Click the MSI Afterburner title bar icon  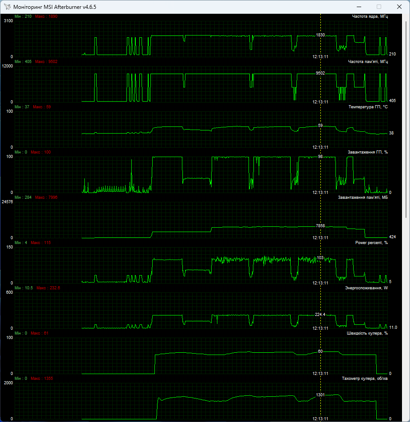pyautogui.click(x=7, y=7)
